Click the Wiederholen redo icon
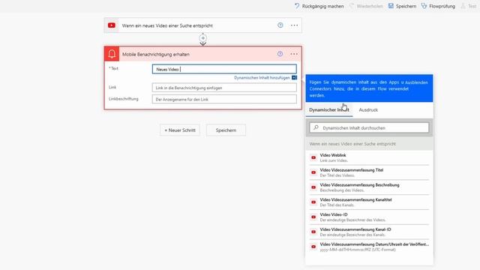Viewport: 480px width, 270px height. tap(352, 6)
